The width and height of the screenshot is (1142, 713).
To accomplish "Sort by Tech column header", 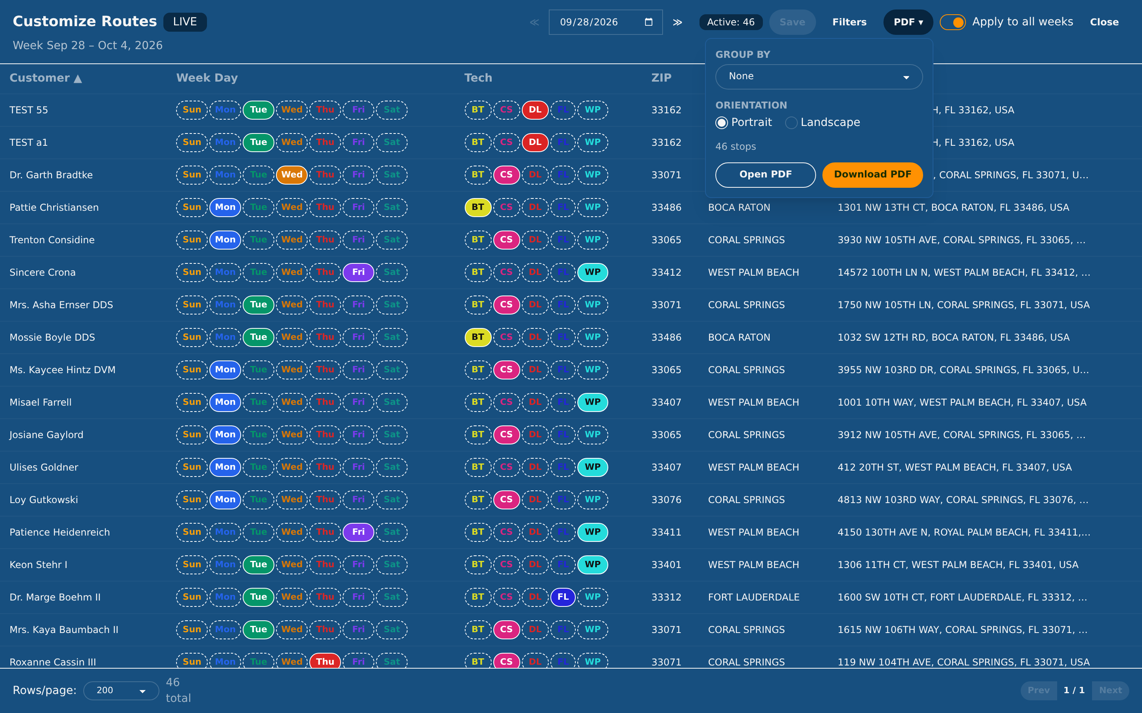I will pos(478,78).
